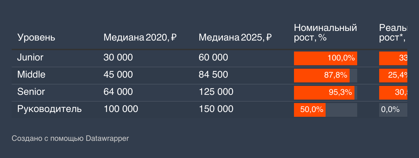419x158 pixels.
Task: Click the 95,3% nominal growth bar
Action: click(x=324, y=92)
